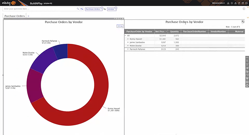This screenshot has height=135, width=249.
Task: Click the 'Row : 5 out of 5' text
Action: (x=233, y=27)
